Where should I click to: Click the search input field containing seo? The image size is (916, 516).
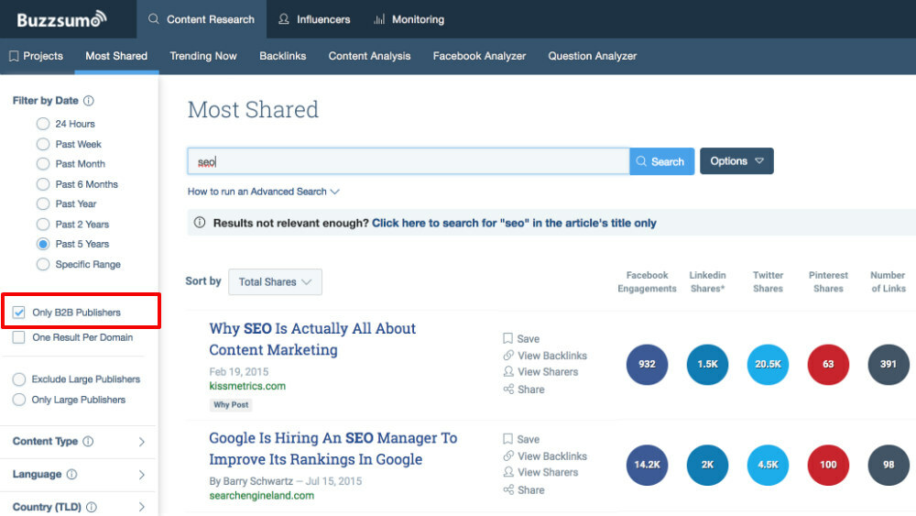pos(408,161)
